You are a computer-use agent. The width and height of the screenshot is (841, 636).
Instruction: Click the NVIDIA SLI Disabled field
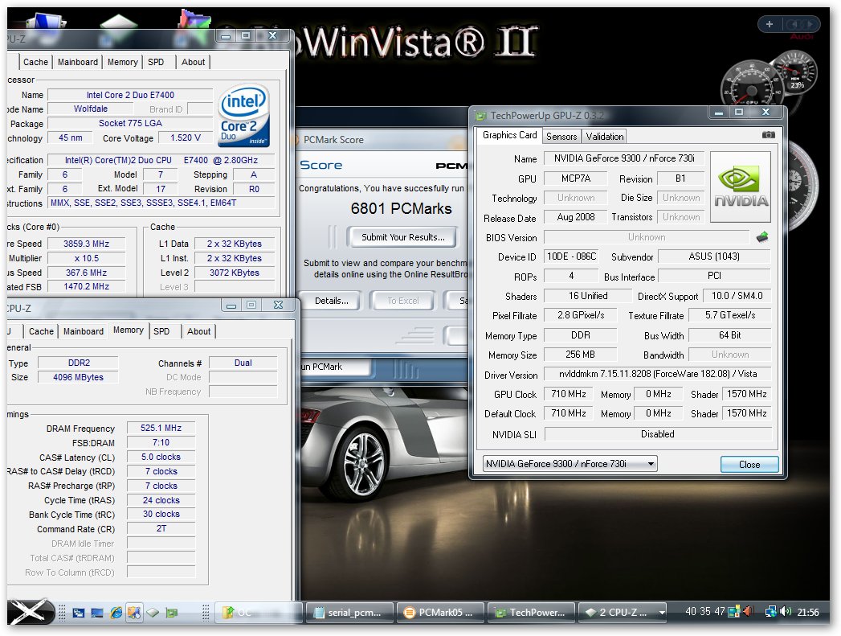658,433
